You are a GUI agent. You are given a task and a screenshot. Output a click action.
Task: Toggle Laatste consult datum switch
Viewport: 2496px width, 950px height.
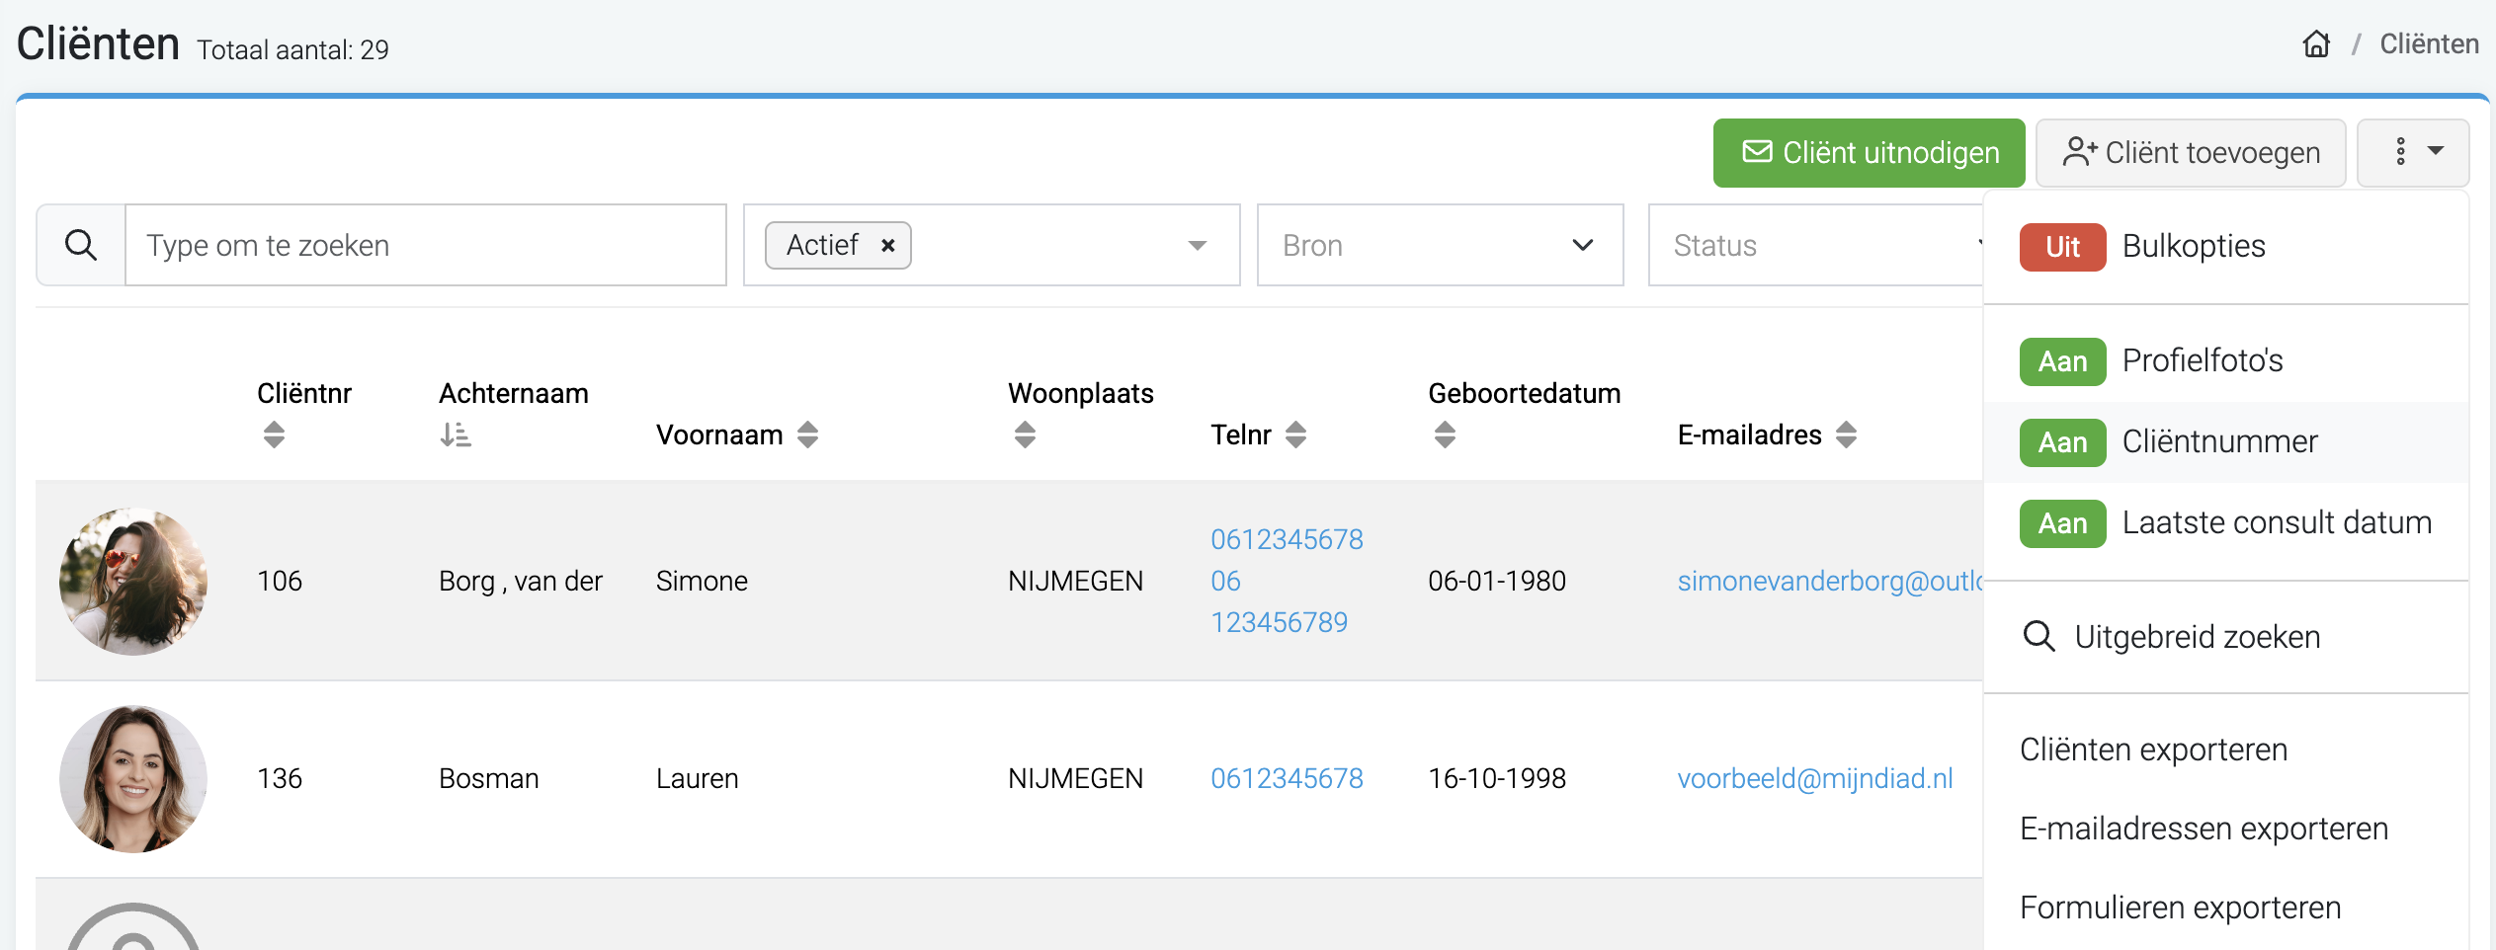(x=2062, y=523)
